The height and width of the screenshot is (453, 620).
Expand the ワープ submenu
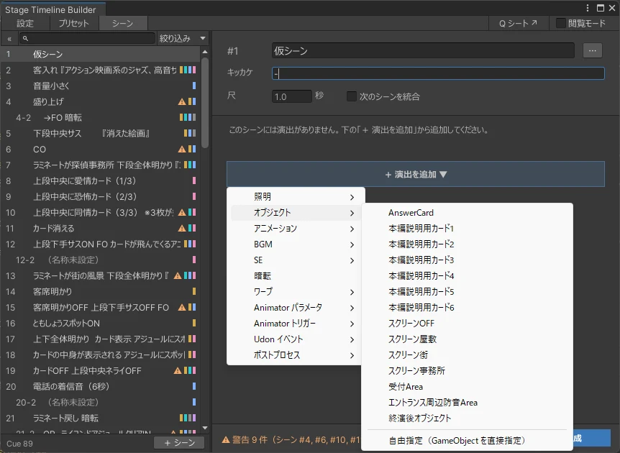tap(296, 292)
